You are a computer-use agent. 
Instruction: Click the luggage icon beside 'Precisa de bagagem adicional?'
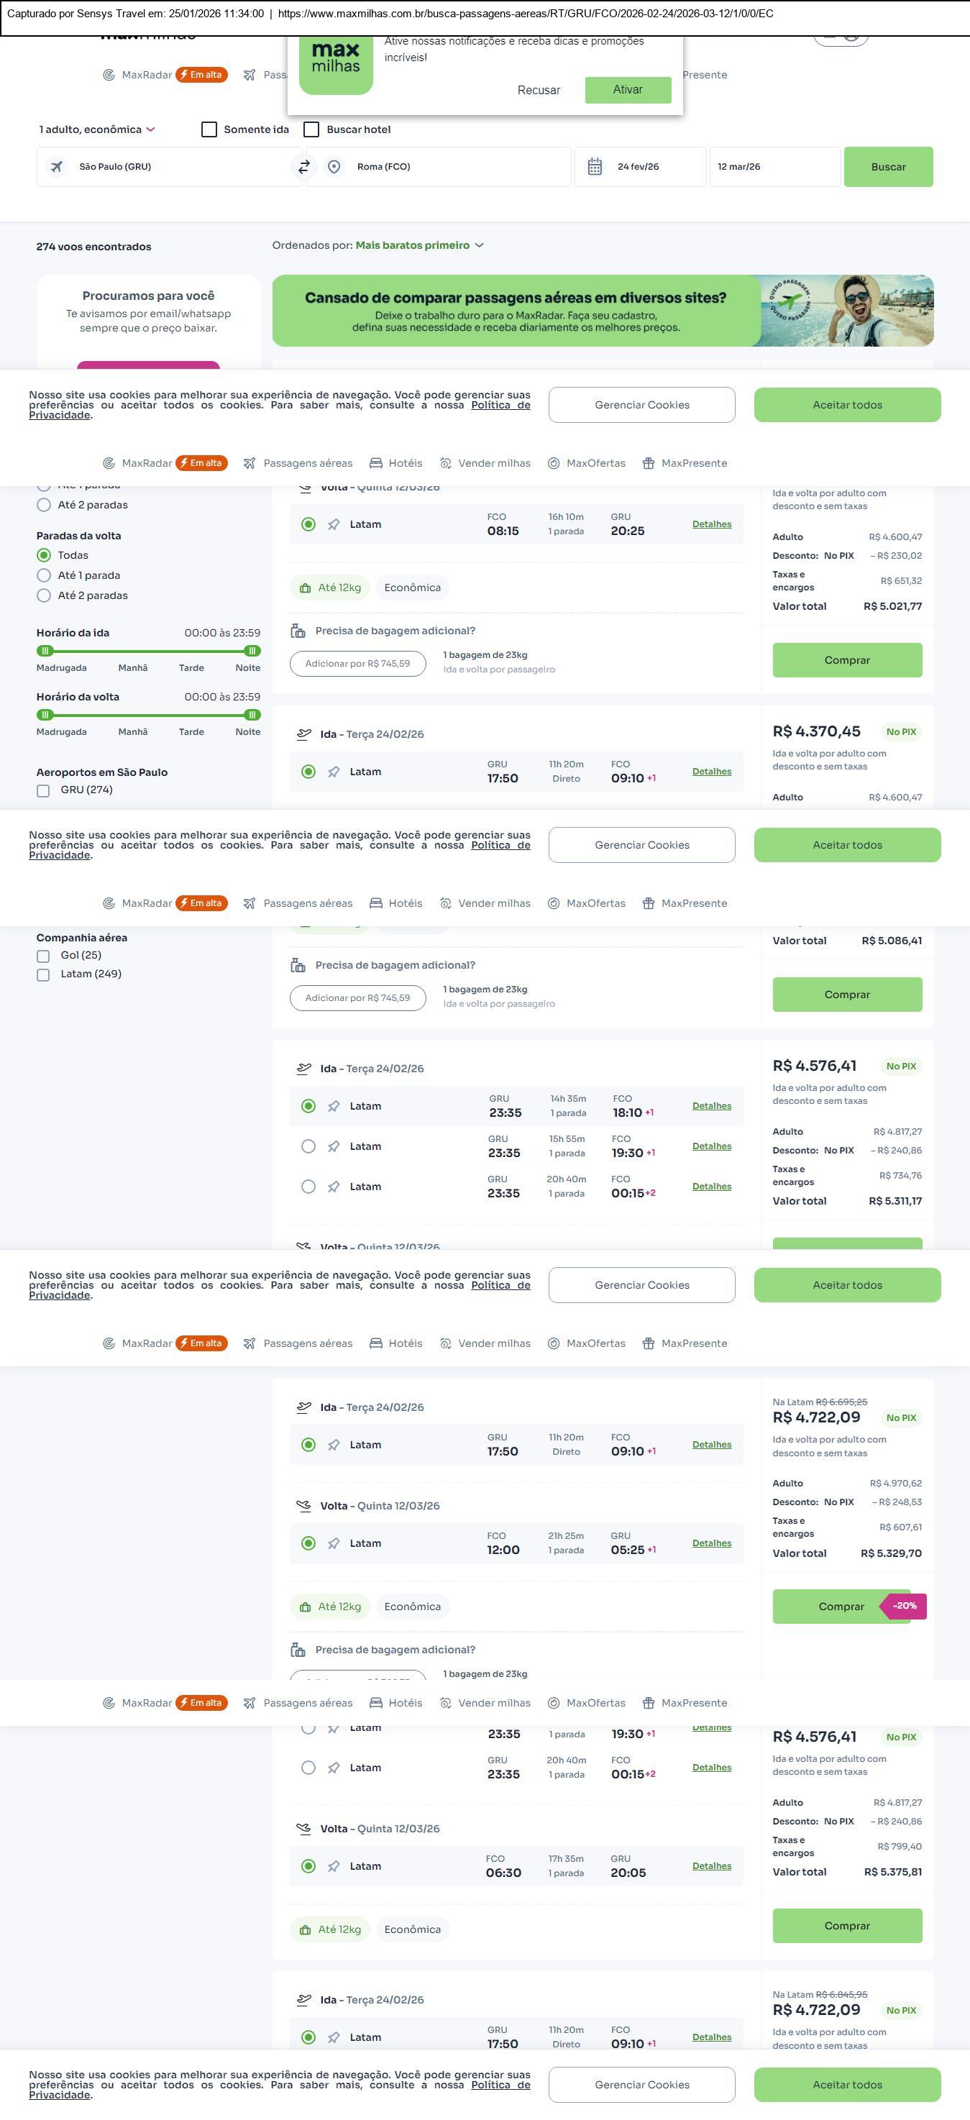[x=298, y=631]
